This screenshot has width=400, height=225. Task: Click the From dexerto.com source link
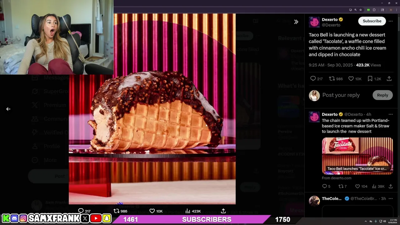pyautogui.click(x=337, y=178)
